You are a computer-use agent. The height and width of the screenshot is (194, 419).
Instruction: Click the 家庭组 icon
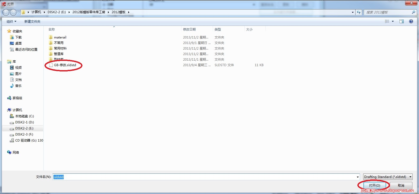coord(9,98)
